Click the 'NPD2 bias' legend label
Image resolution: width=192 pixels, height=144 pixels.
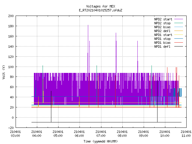click(x=162, y=27)
